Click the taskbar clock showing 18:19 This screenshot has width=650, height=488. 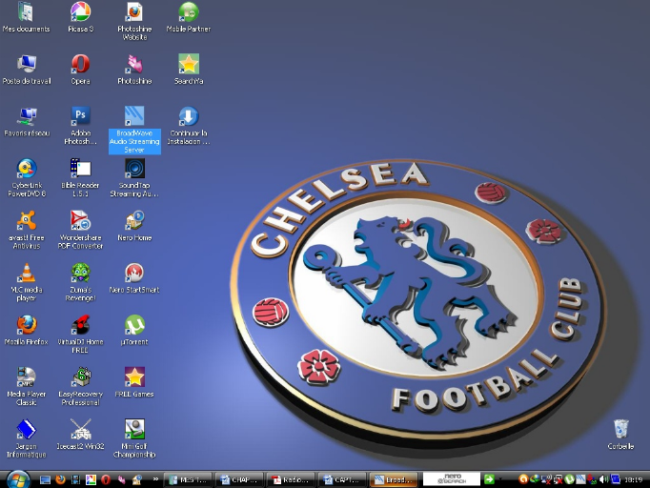point(633,479)
